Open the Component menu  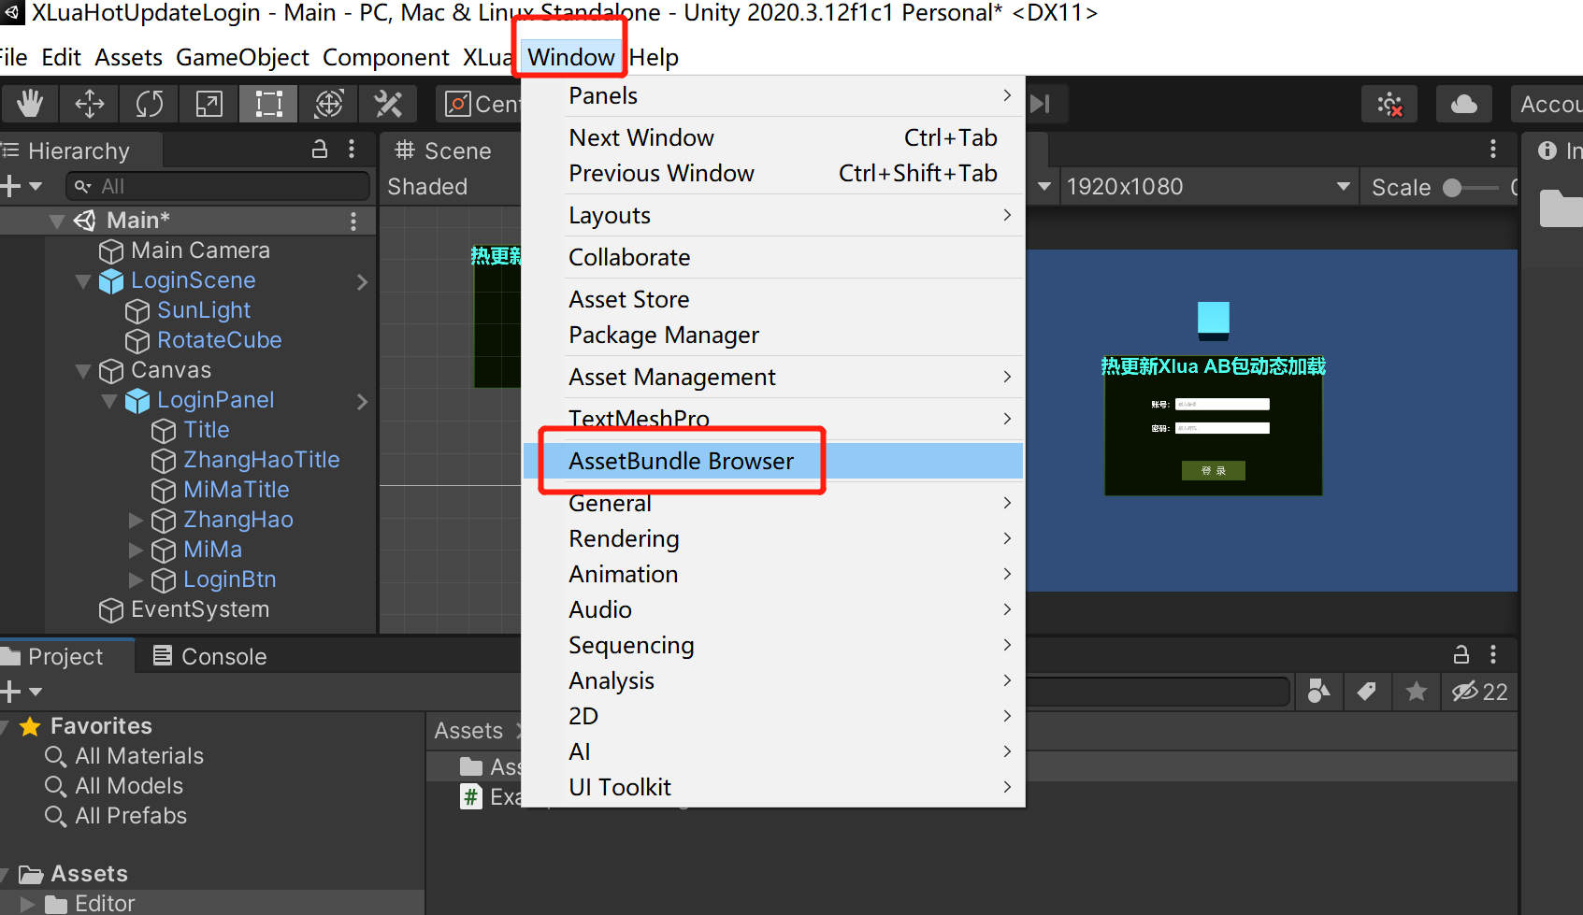pyautogui.click(x=386, y=57)
